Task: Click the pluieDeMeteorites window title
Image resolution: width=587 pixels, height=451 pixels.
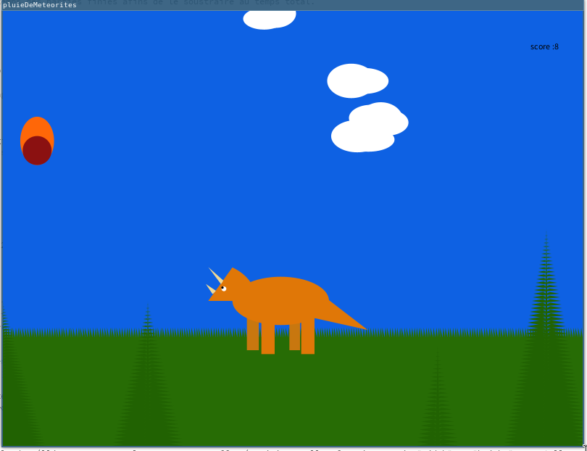Action: point(40,5)
